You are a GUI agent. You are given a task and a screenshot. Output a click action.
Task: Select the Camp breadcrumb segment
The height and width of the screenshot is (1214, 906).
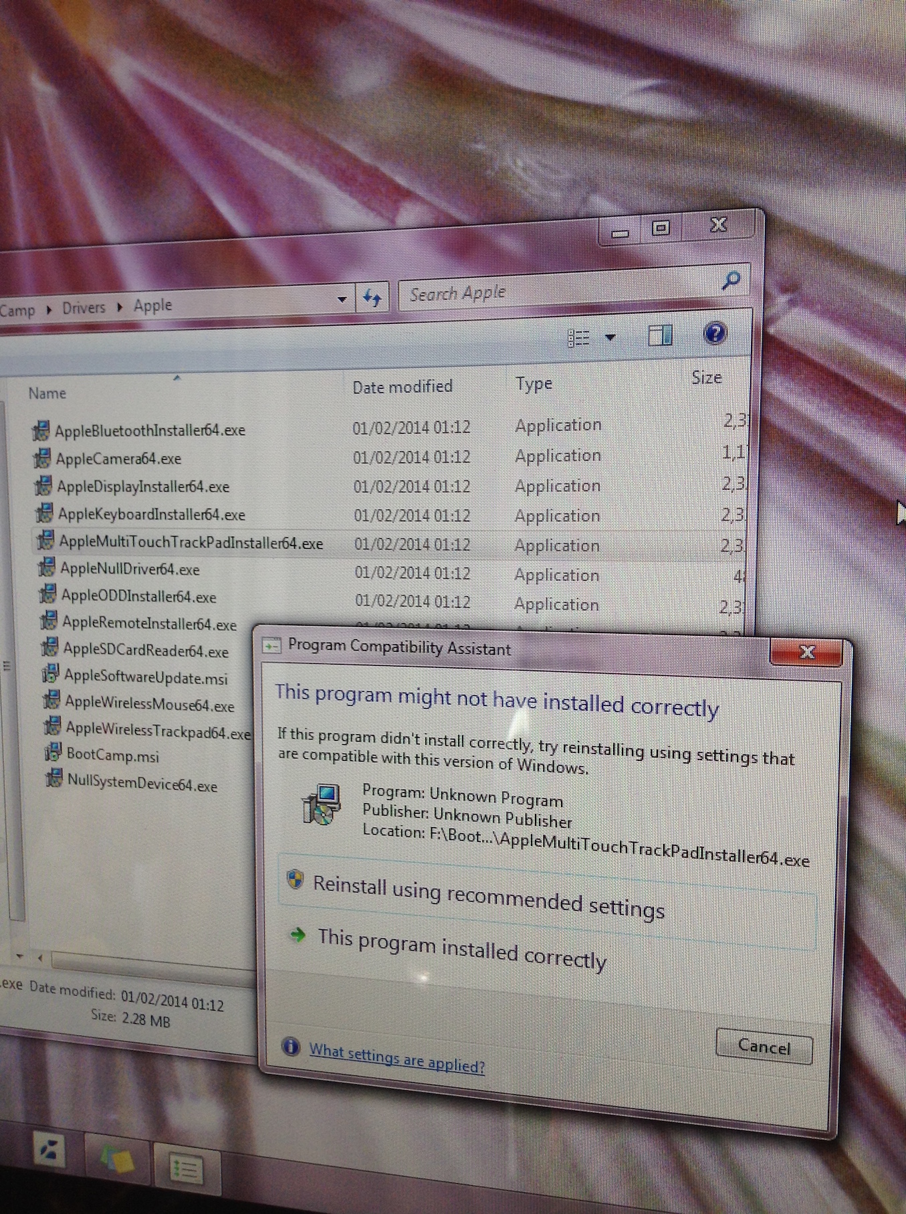tap(17, 311)
